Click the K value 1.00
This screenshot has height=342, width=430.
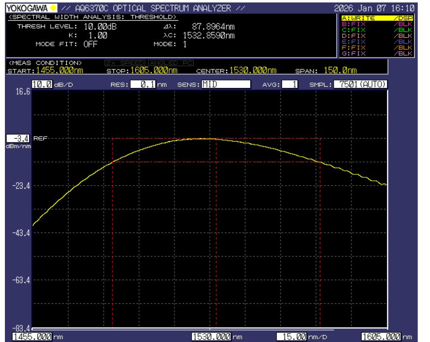[98, 35]
